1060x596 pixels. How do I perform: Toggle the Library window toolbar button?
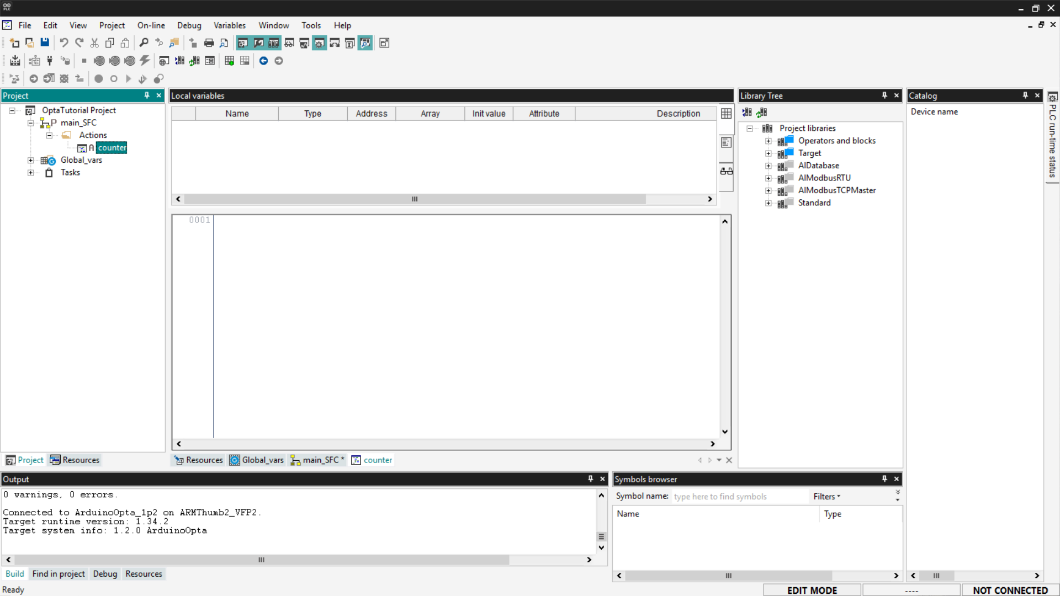pos(273,42)
